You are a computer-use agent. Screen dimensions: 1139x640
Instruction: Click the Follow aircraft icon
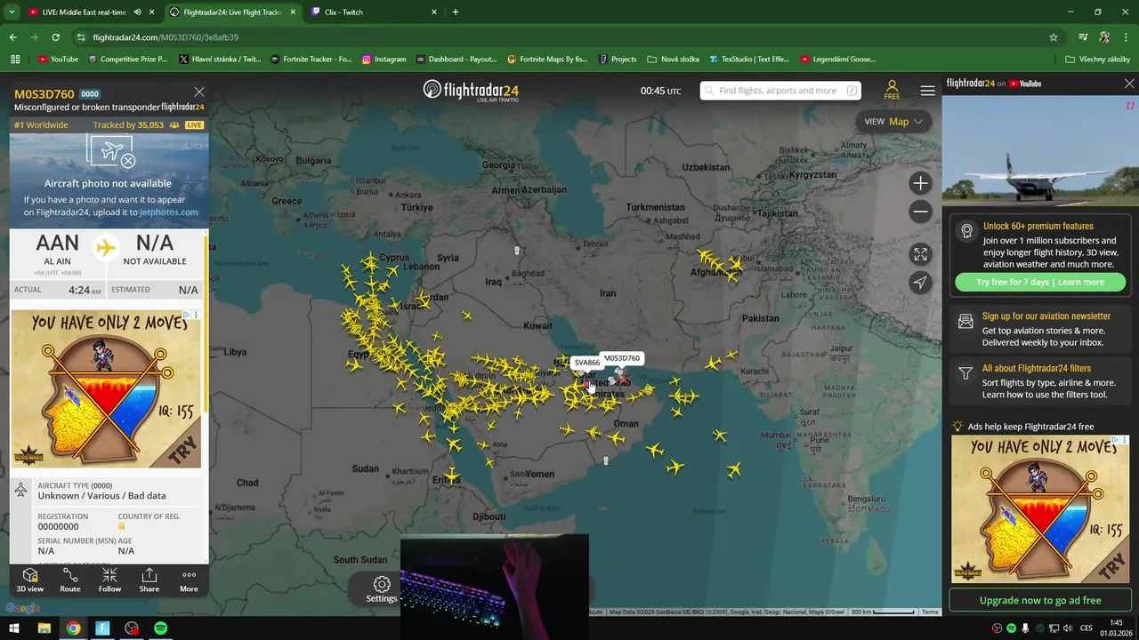(109, 580)
